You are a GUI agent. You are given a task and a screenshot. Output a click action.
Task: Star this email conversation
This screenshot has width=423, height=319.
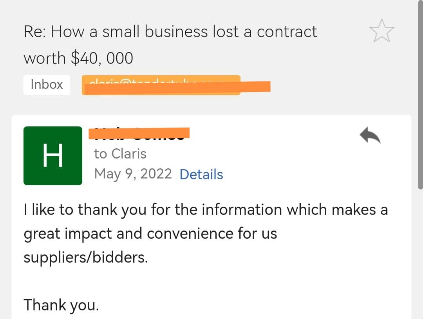point(381,31)
